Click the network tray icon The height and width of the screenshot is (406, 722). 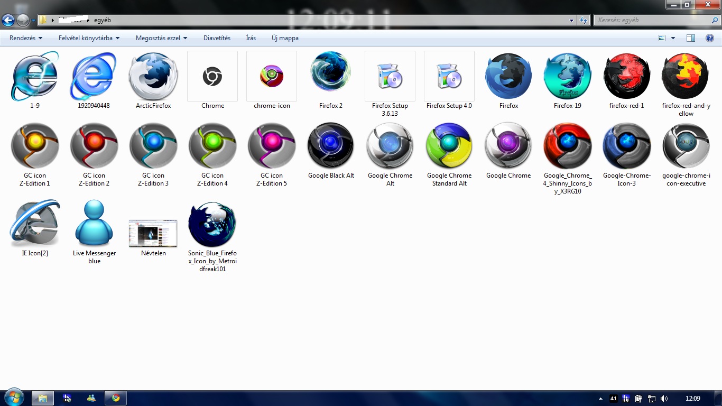coord(652,399)
